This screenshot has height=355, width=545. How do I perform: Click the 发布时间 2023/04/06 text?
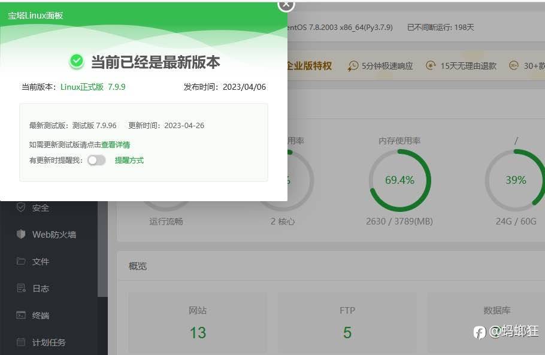pos(225,87)
